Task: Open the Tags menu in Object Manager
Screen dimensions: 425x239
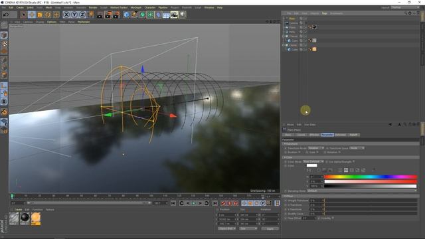Action: click(324, 13)
